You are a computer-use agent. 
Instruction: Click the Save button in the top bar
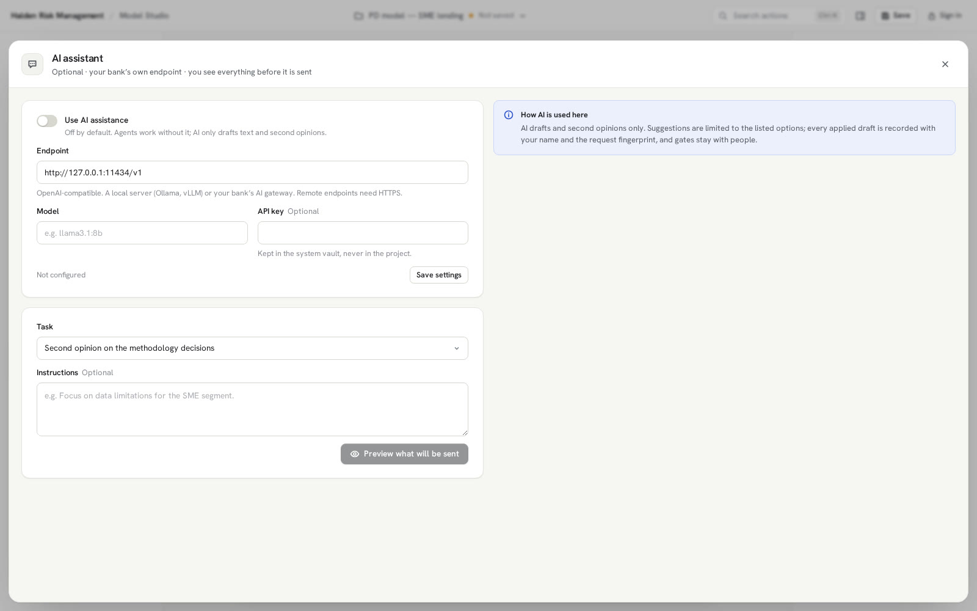coord(896,16)
